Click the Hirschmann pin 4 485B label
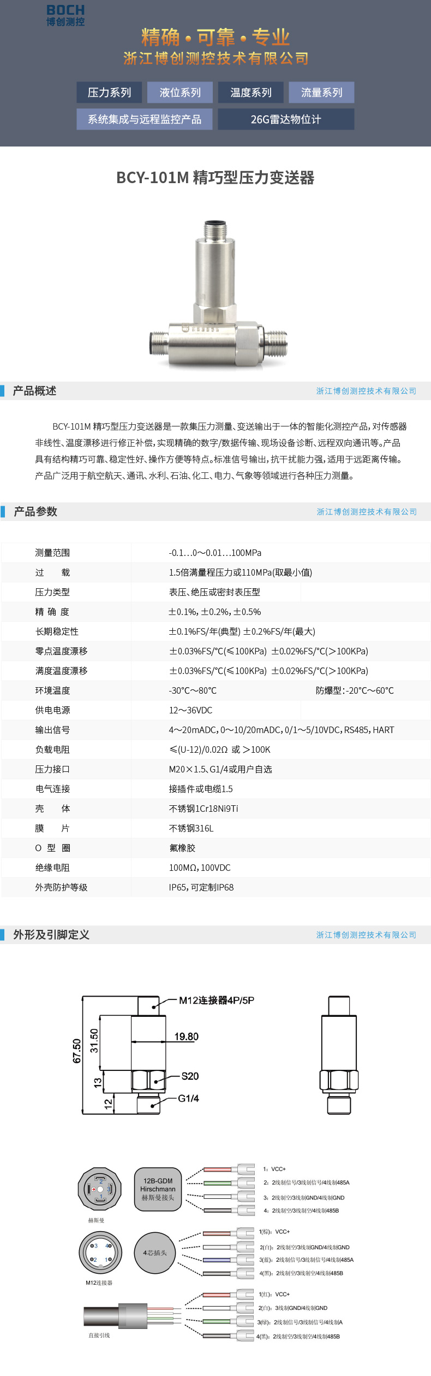 pos(301,1210)
